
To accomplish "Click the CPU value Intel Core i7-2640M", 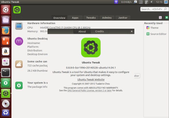I will coord(65,28).
